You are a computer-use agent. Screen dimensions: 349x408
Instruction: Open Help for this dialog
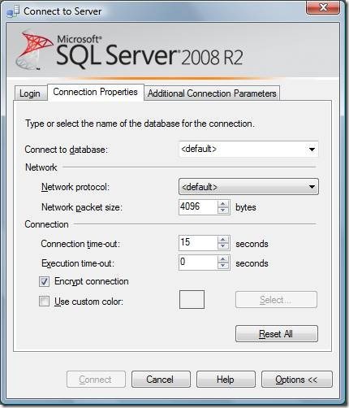pos(226,380)
